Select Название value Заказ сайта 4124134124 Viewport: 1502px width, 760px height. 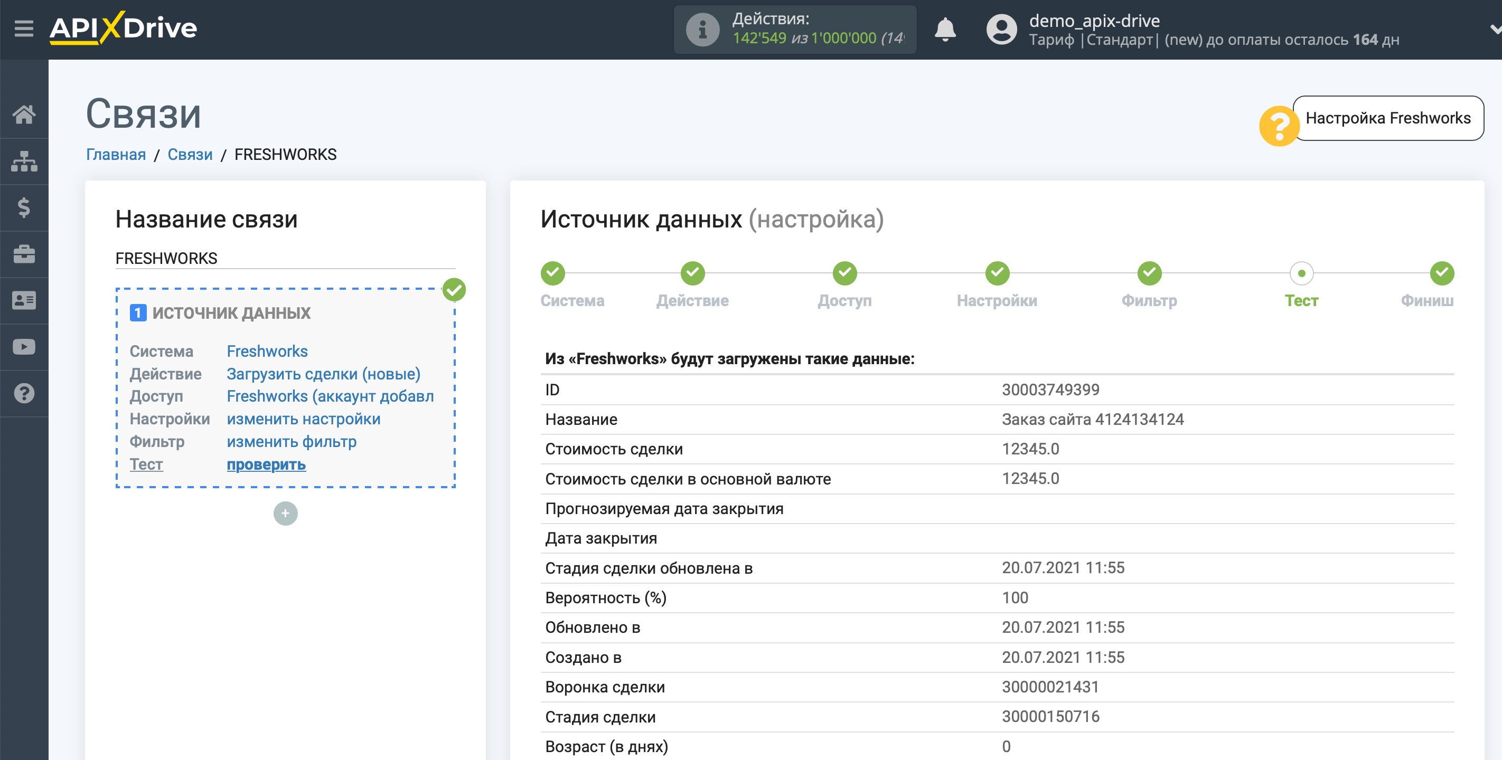tap(1093, 419)
